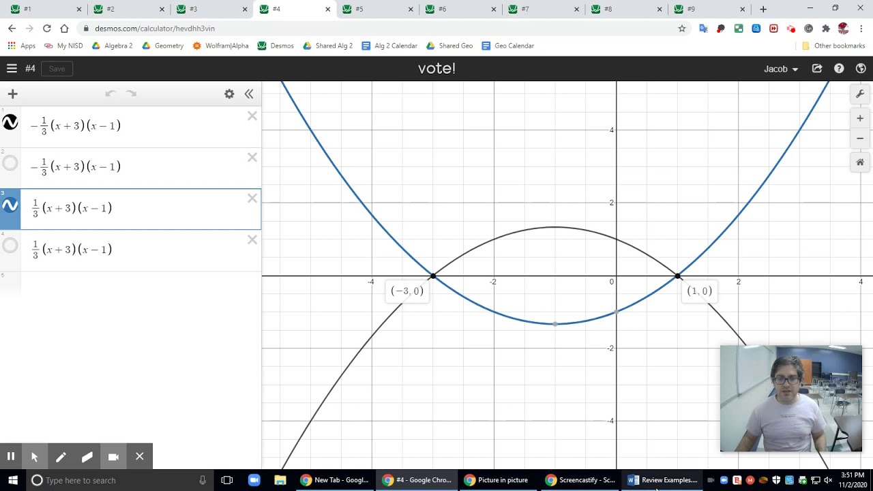Click the Windows taskbar search box
The height and width of the screenshot is (491, 873).
click(120, 480)
